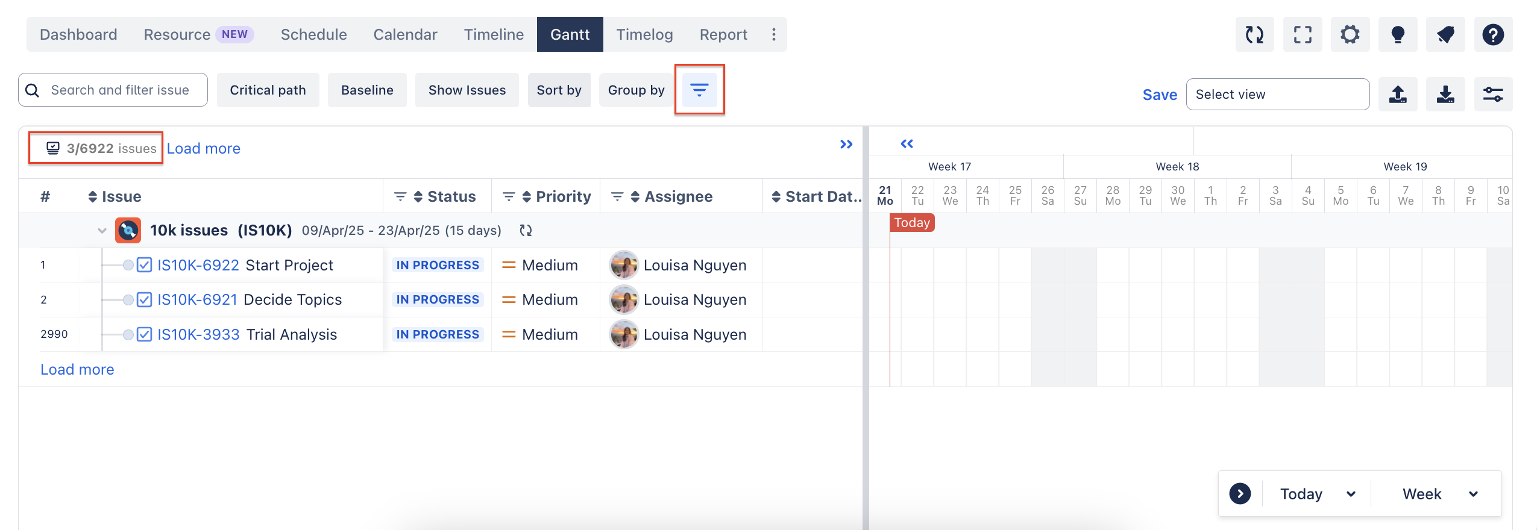Click the Search and filter issue field
The image size is (1537, 530).
point(120,90)
